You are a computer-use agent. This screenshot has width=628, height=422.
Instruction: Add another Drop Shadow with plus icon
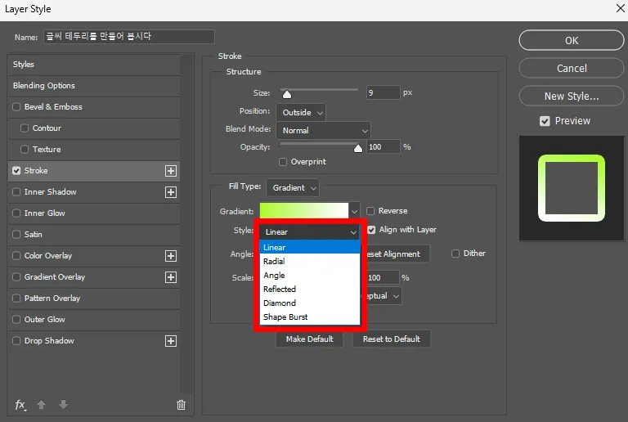pyautogui.click(x=171, y=341)
